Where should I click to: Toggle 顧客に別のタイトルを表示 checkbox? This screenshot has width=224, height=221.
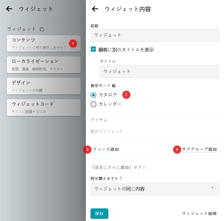93,49
